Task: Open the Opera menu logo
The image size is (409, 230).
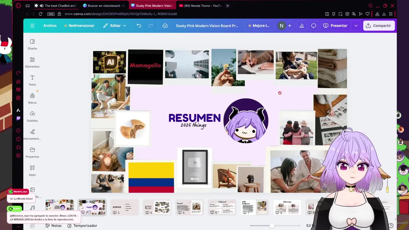Action: coord(18,5)
